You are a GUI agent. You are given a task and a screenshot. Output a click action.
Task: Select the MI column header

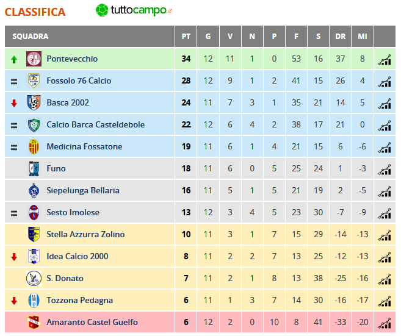point(363,36)
